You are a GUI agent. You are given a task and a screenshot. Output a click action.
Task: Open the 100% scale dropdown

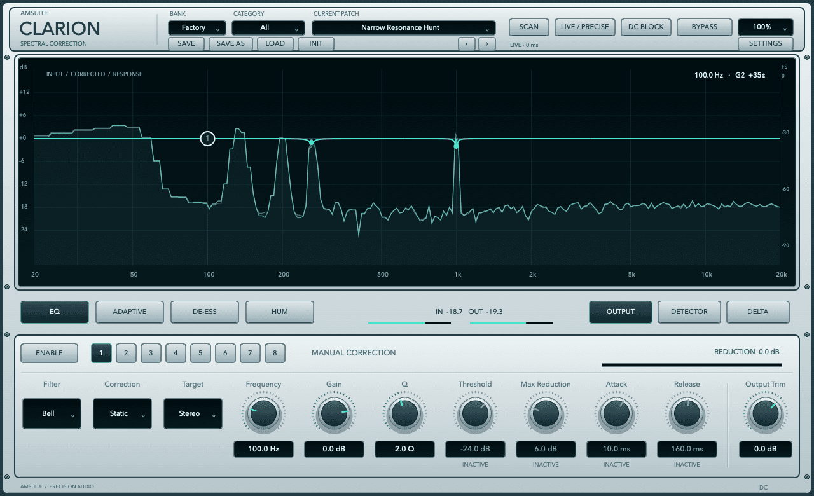pyautogui.click(x=766, y=27)
